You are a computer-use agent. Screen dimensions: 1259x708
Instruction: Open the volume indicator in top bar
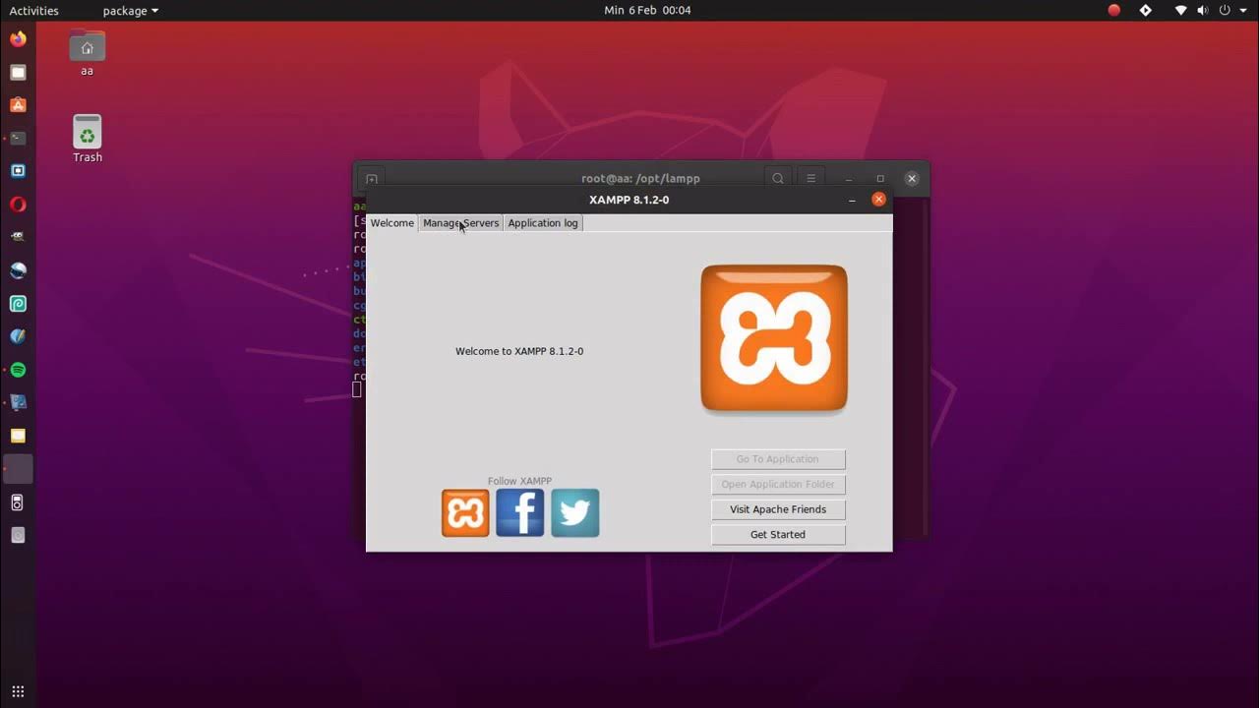1202,11
